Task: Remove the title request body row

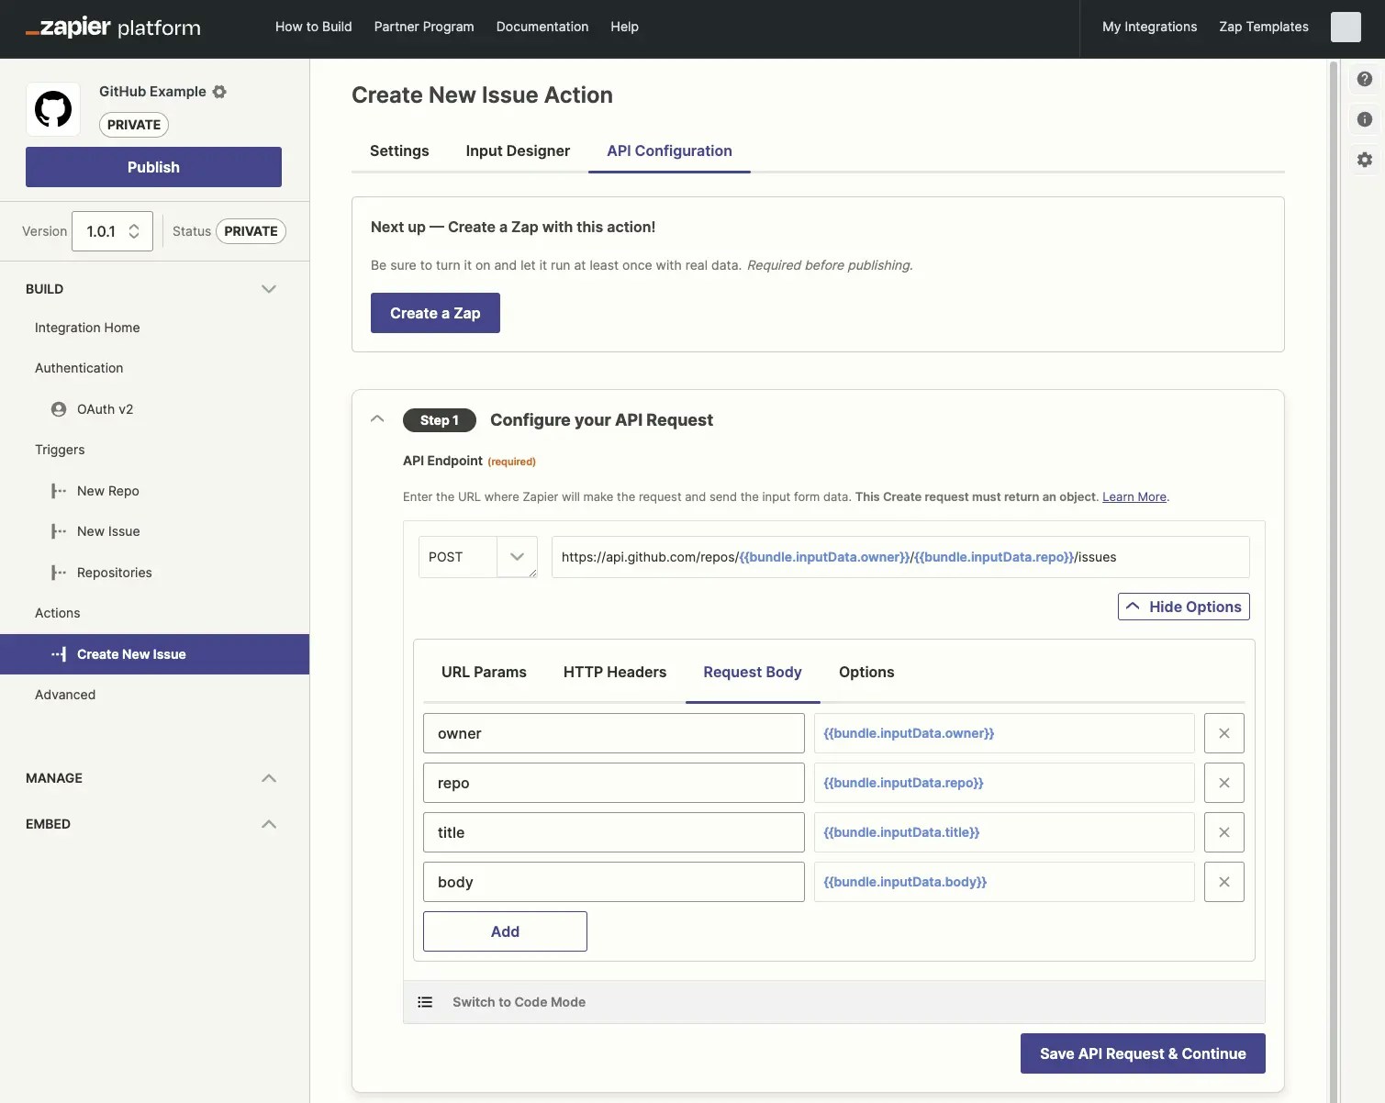Action: pyautogui.click(x=1224, y=832)
